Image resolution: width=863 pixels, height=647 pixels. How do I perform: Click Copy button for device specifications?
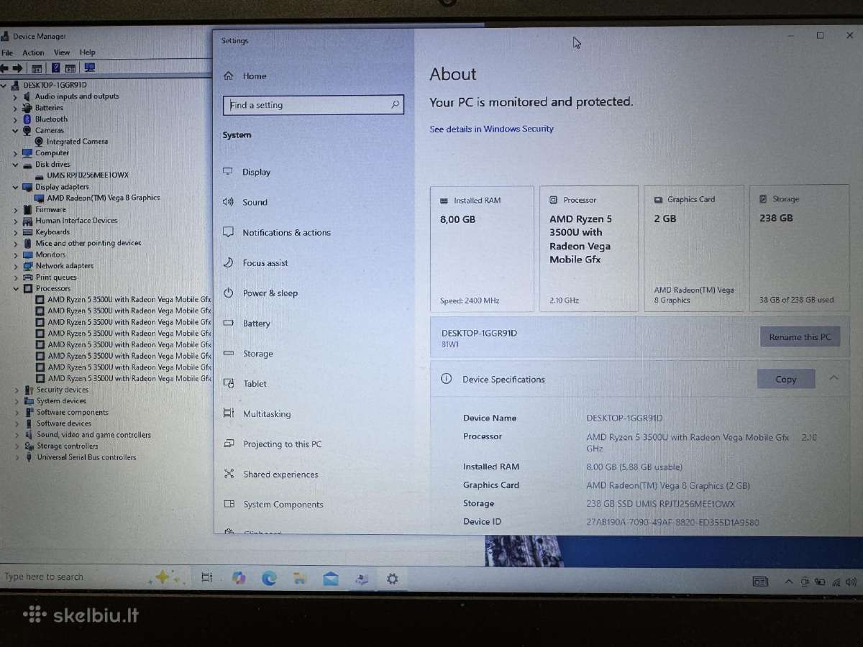[x=786, y=379]
